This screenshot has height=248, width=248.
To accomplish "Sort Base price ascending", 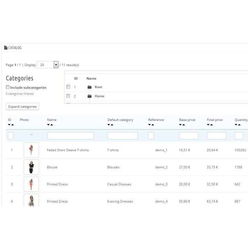I will pos(184,125).
